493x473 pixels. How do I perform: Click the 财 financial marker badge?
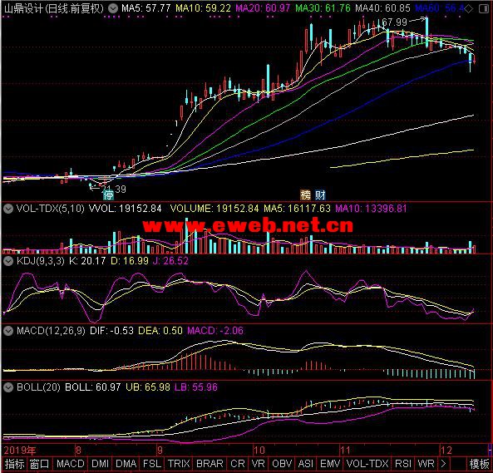[x=320, y=195]
